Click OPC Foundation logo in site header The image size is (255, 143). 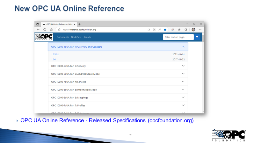point(44,37)
